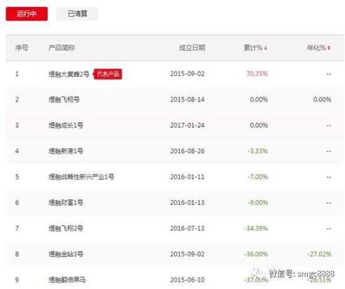The image size is (345, 289).
Task: Select the cumulative 0.00% of 煜融成长1号
Action: [258, 125]
